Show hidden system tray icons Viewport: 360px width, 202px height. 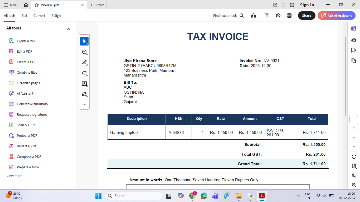click(298, 196)
